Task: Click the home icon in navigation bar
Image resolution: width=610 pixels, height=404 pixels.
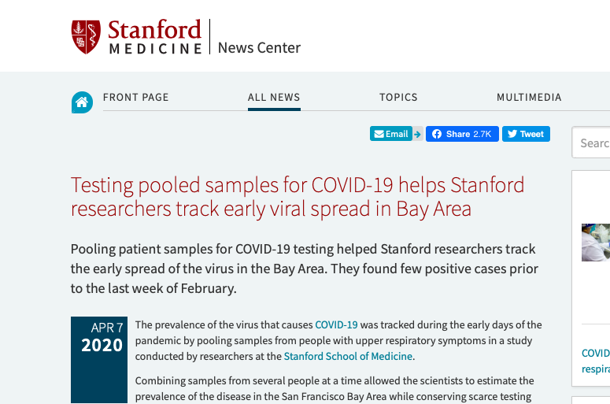Action: point(82,102)
